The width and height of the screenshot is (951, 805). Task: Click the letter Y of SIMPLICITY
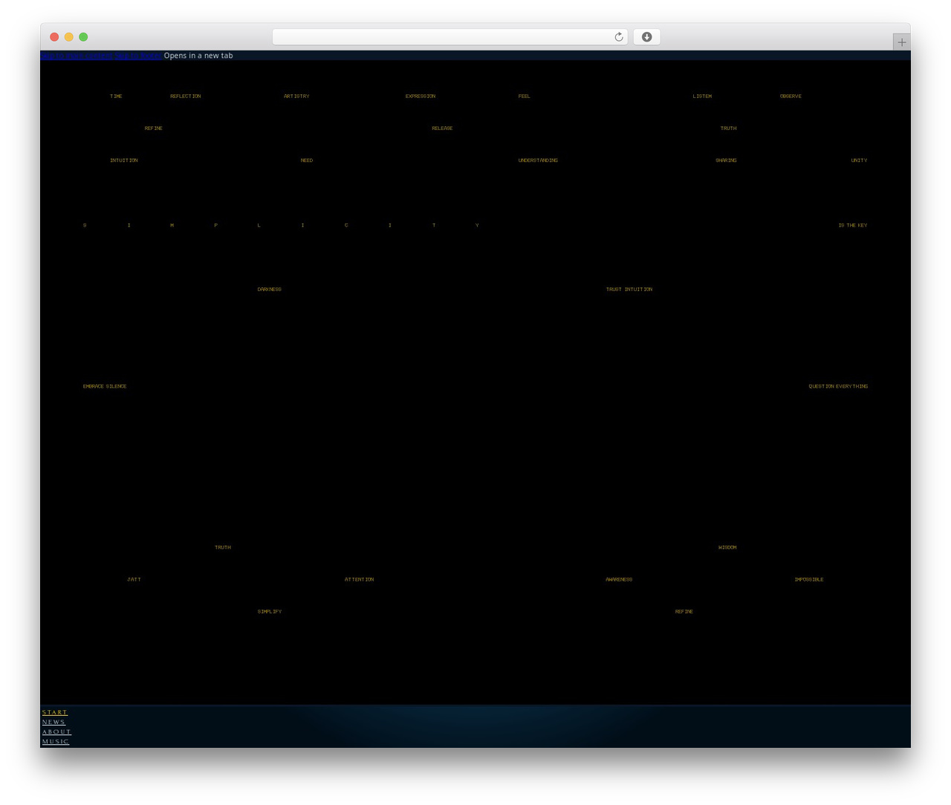[x=477, y=225]
